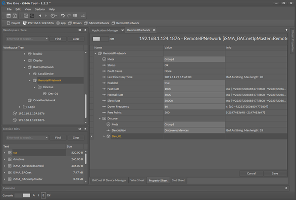Collapse the BACnetNetwork tree node
This screenshot has width=296, height=200.
coord(25,67)
